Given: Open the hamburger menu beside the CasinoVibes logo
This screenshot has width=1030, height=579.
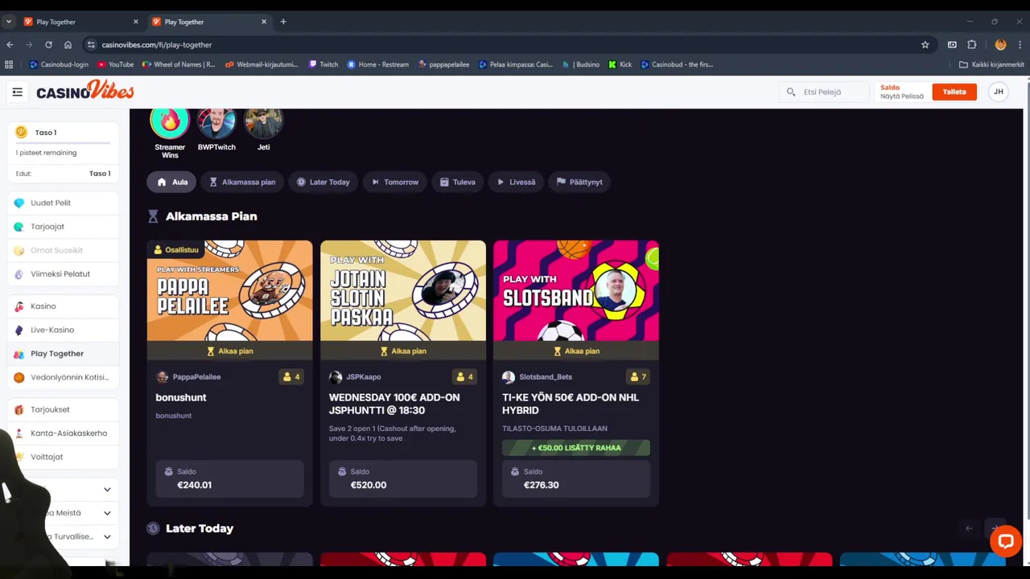Looking at the screenshot, I should pyautogui.click(x=17, y=92).
